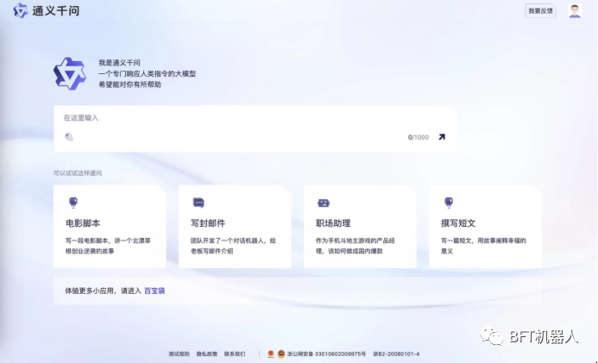This screenshot has width=598, height=363.
Task: Click the large Tongyi Qianwen logo beside the intro text
Action: pyautogui.click(x=70, y=73)
